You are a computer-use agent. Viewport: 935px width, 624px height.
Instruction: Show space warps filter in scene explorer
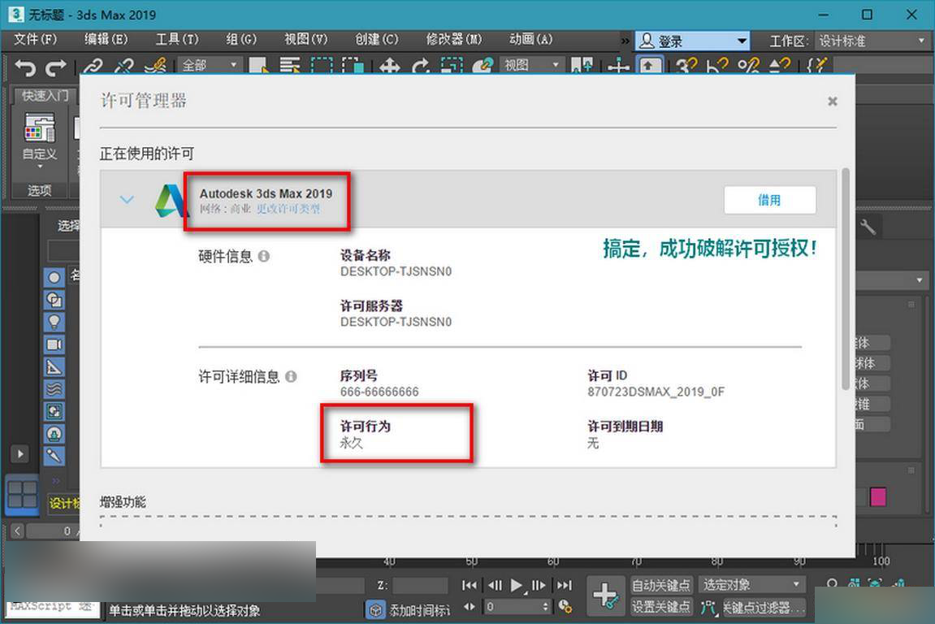pyautogui.click(x=54, y=389)
